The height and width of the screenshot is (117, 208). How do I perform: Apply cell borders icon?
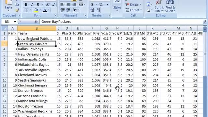(26, 10)
